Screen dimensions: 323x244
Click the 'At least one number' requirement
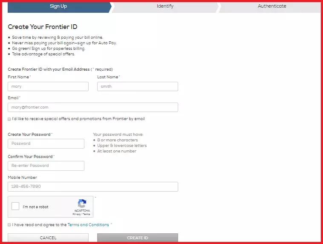117,151
